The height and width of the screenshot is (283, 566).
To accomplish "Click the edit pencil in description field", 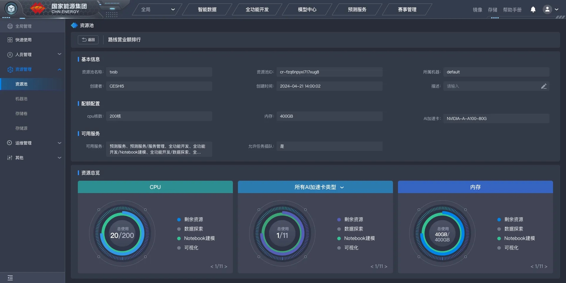I will 544,86.
